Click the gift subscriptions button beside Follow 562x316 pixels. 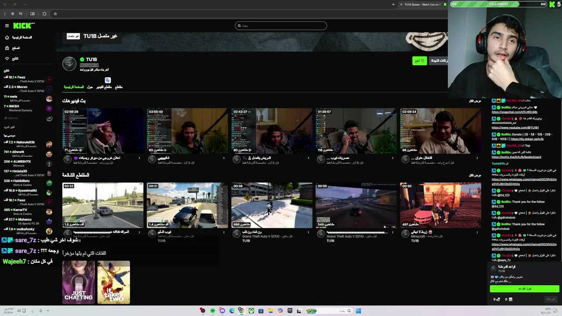(438, 61)
